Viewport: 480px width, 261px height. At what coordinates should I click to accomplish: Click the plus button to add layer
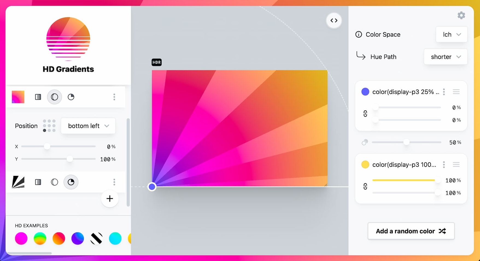[x=110, y=198]
